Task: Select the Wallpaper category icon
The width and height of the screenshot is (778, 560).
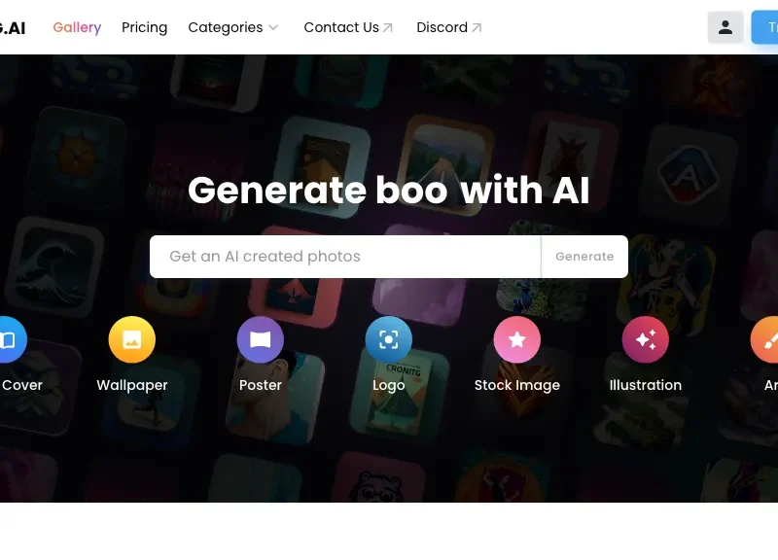Action: click(x=132, y=339)
